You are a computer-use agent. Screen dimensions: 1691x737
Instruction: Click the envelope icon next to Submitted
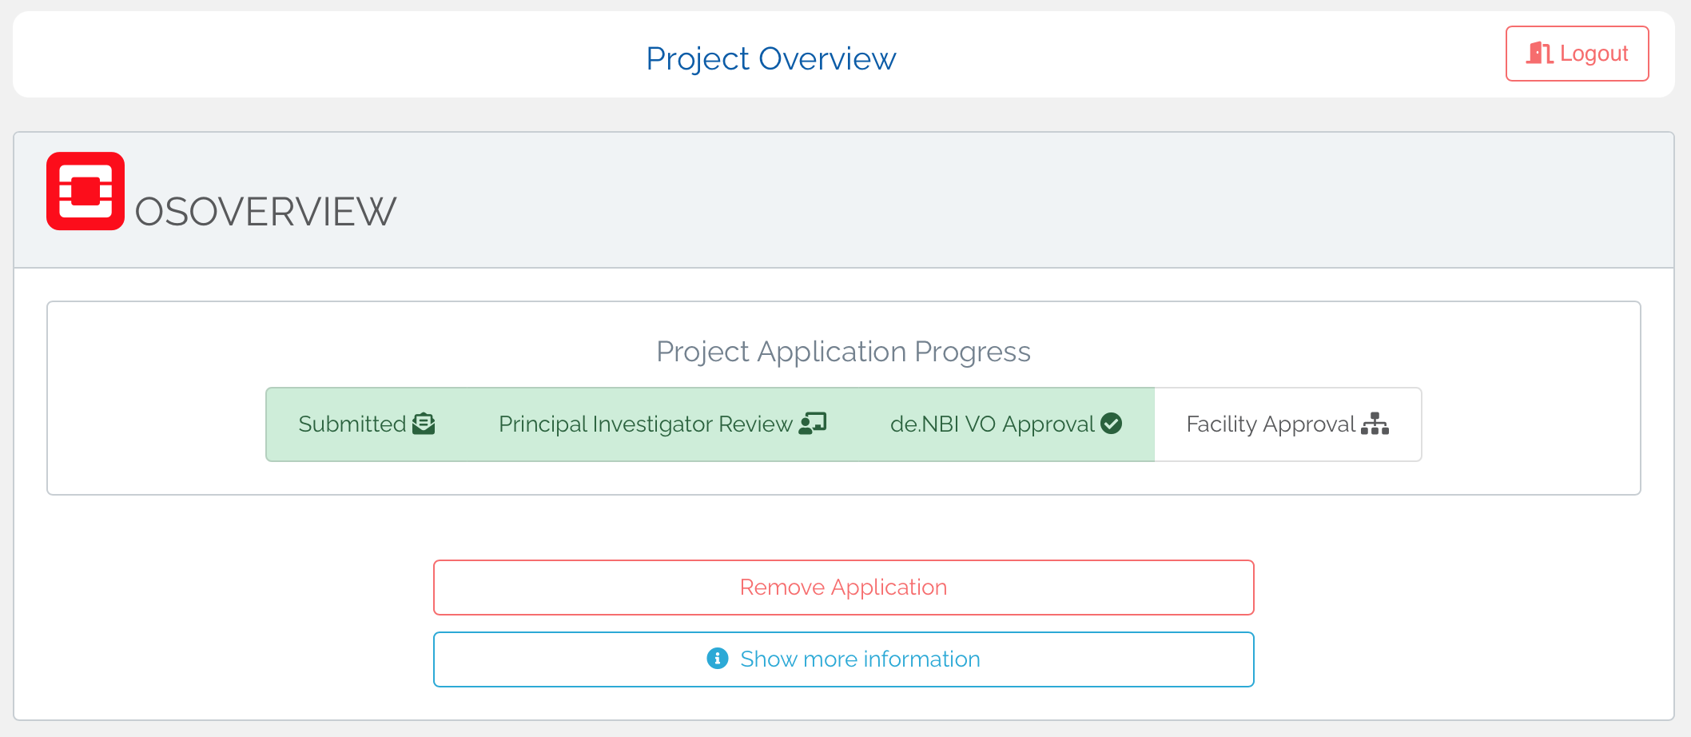[424, 424]
